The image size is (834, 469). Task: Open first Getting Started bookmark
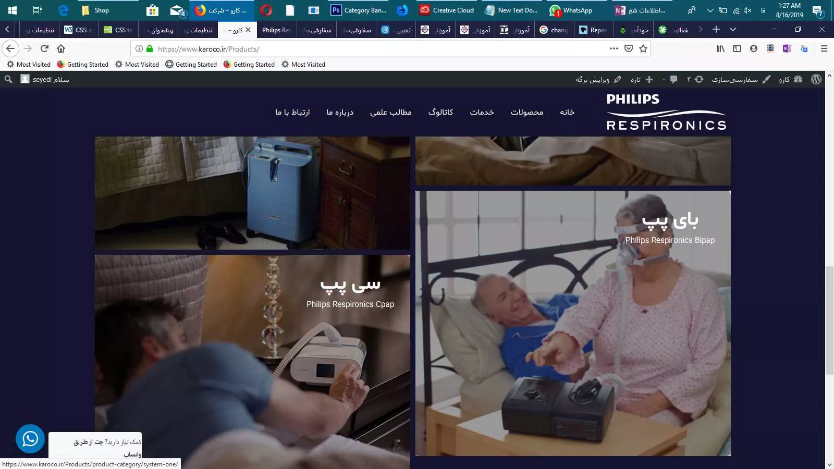point(83,64)
